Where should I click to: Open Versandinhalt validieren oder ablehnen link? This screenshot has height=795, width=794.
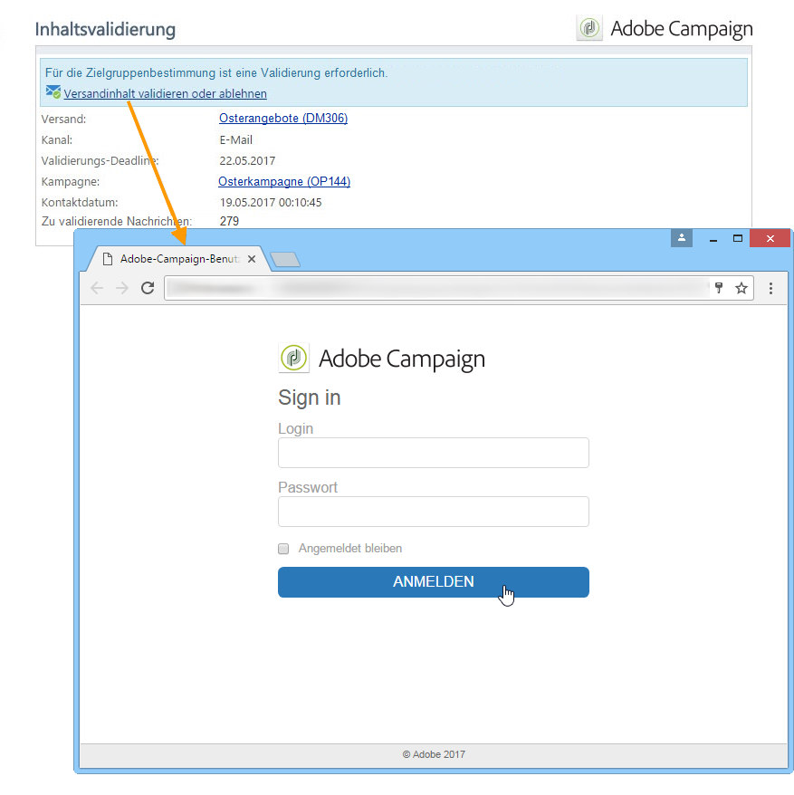[166, 94]
